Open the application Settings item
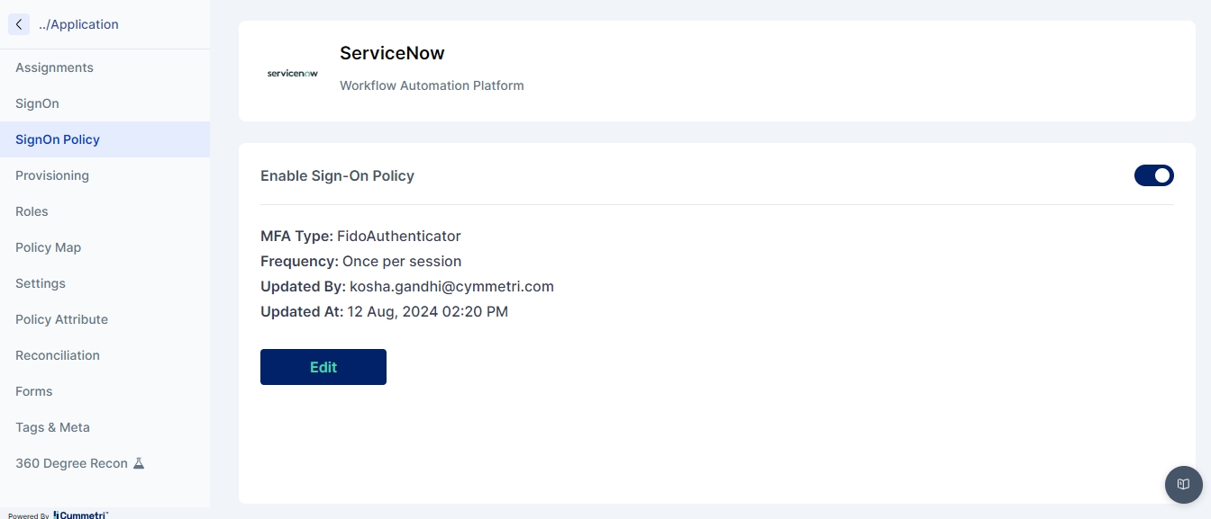This screenshot has height=519, width=1211. 41,283
